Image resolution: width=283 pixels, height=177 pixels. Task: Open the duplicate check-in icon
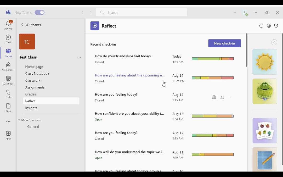pyautogui.click(x=222, y=97)
